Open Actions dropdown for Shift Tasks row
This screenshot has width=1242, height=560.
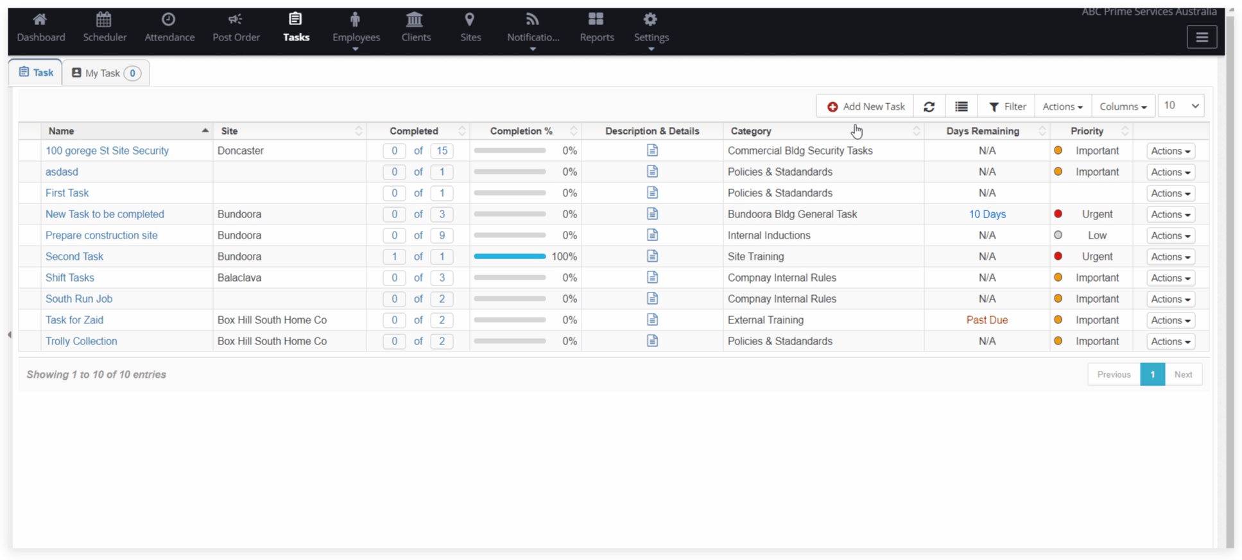[x=1171, y=278]
